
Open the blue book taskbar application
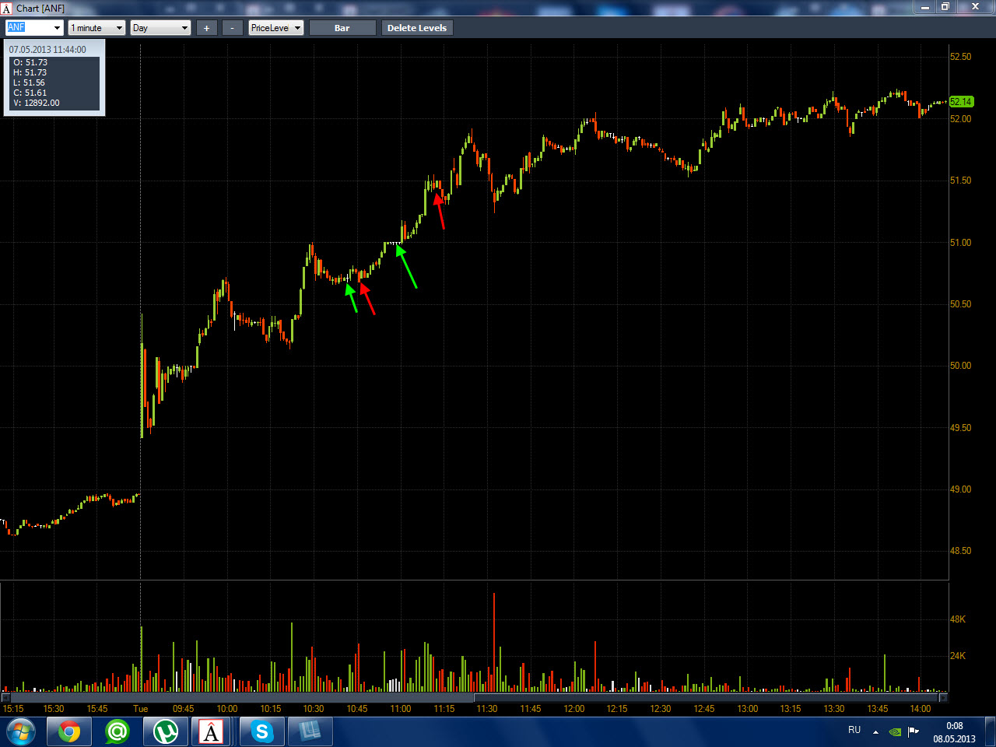pyautogui.click(x=310, y=731)
